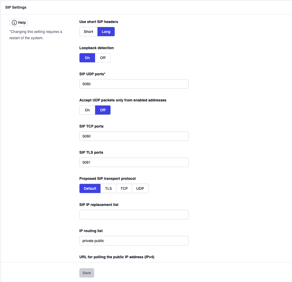Turn Loopback detection On
The image size is (292, 282).
(x=87, y=58)
